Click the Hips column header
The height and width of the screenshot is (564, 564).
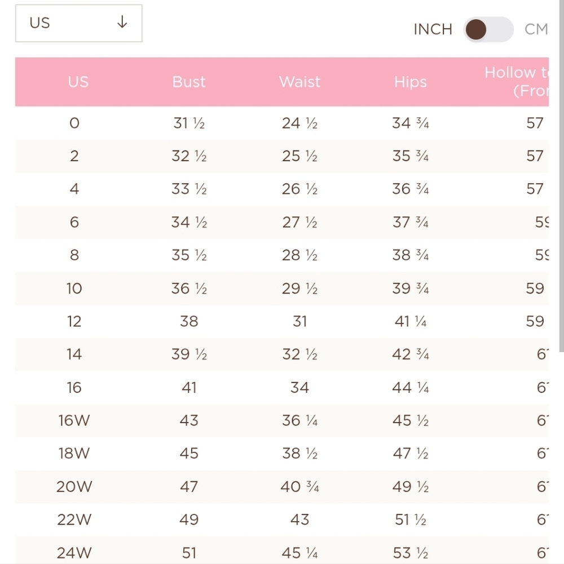(410, 82)
